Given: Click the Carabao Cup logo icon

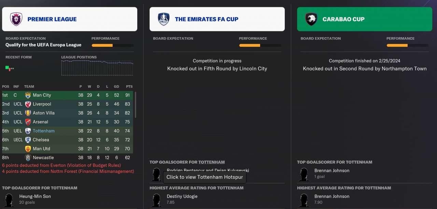Looking at the screenshot, I should (311, 19).
